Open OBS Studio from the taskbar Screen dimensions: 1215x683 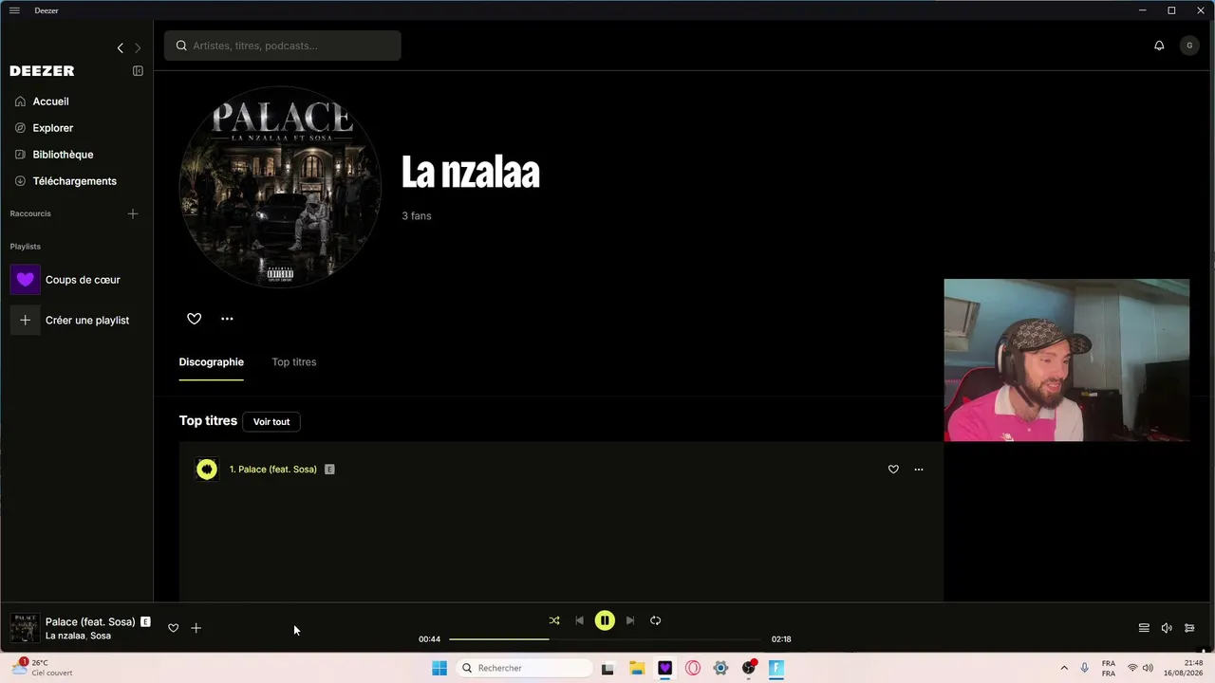(x=749, y=668)
